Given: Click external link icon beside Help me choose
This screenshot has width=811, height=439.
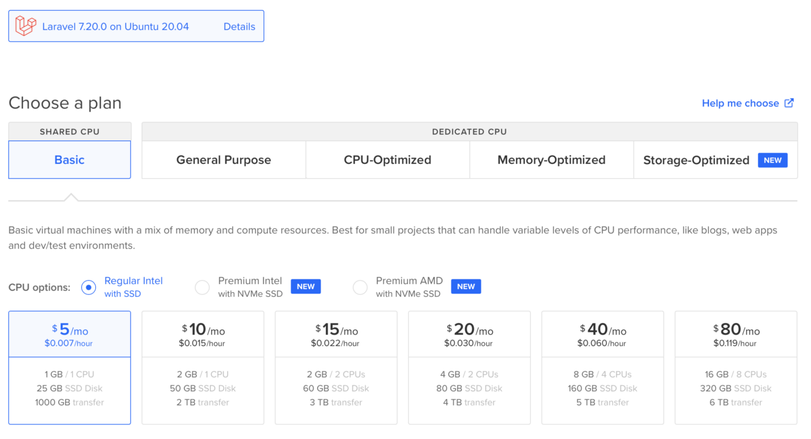Looking at the screenshot, I should pos(789,103).
